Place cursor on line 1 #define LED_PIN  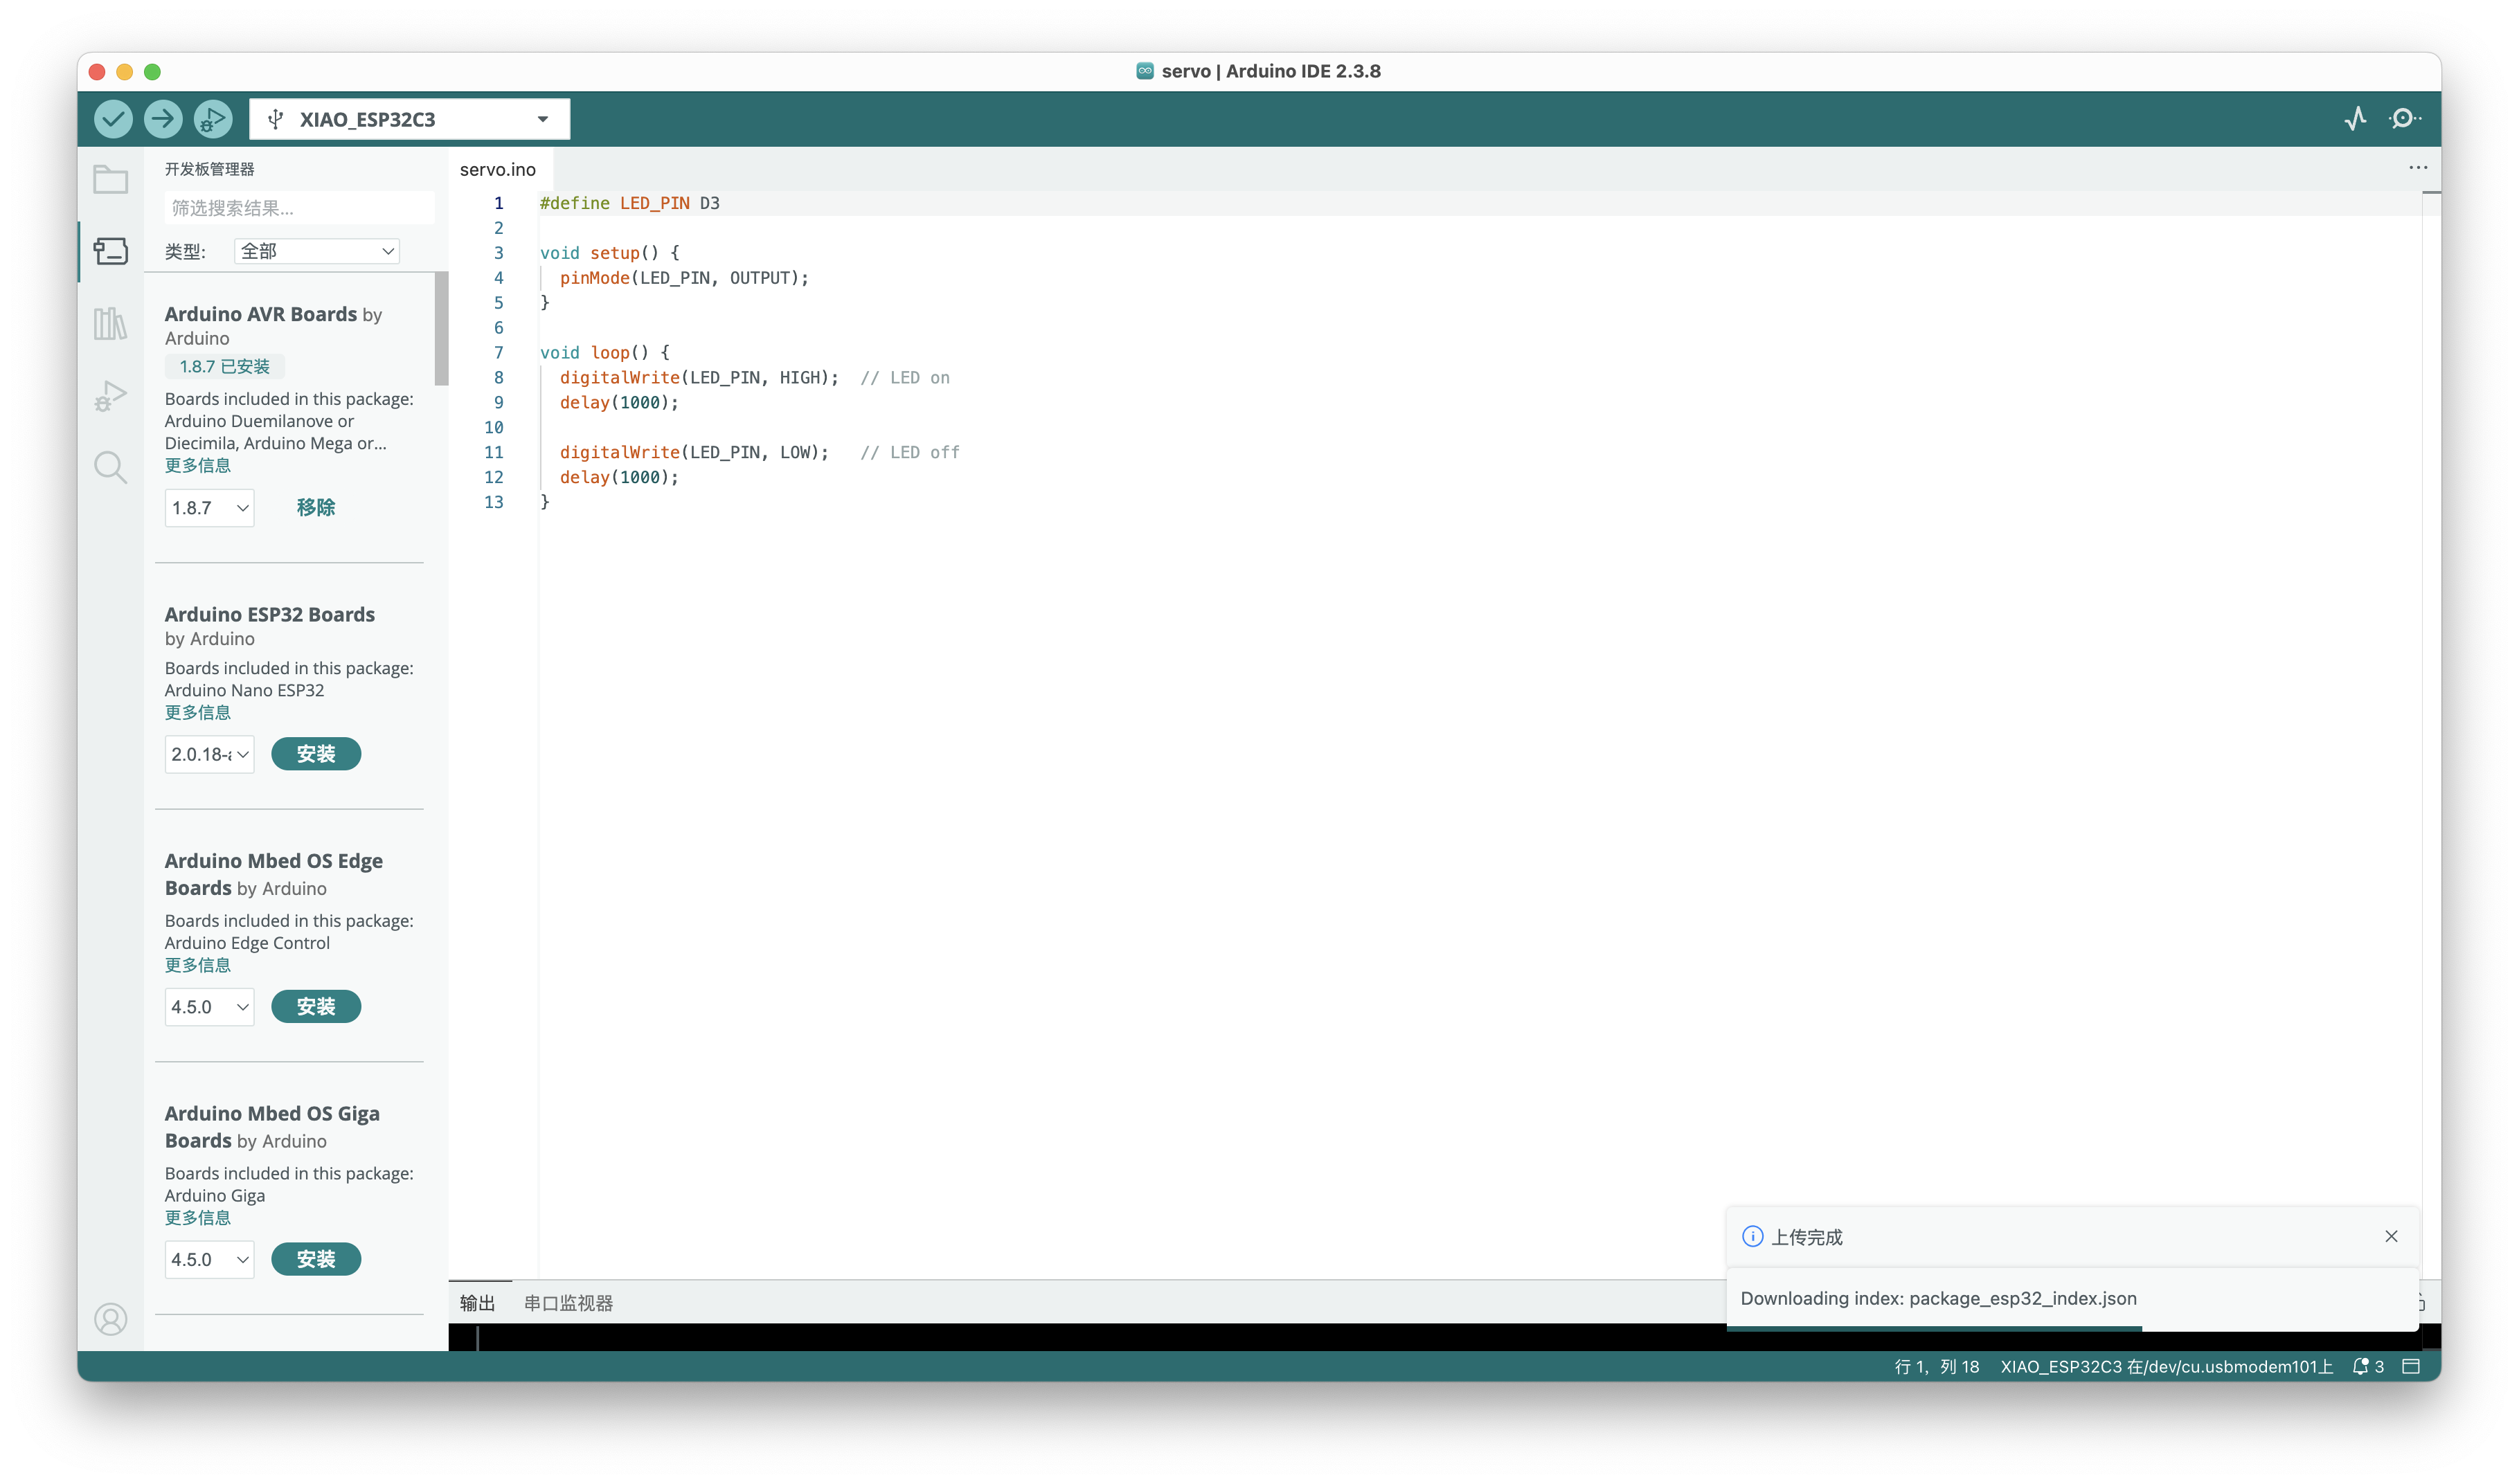630,203
